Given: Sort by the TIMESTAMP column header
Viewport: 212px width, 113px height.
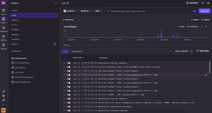Looking at the screenshot, I should click(x=78, y=58).
